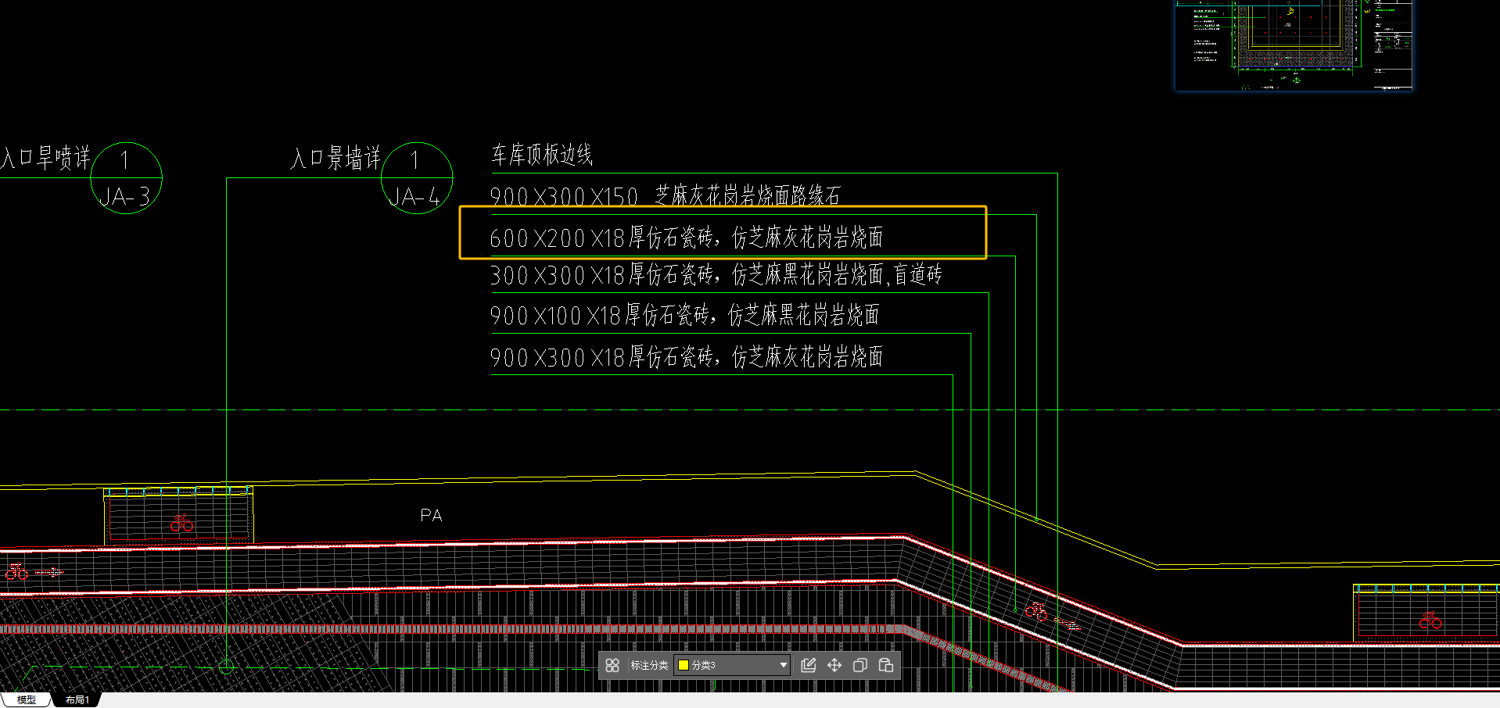Click the 入口景墙详 label
1500x708 pixels.
[336, 159]
